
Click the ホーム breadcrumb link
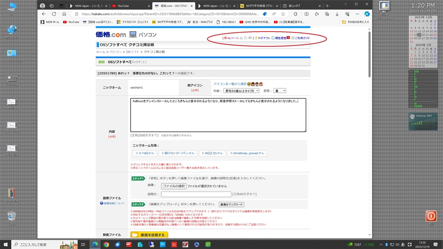click(x=100, y=52)
